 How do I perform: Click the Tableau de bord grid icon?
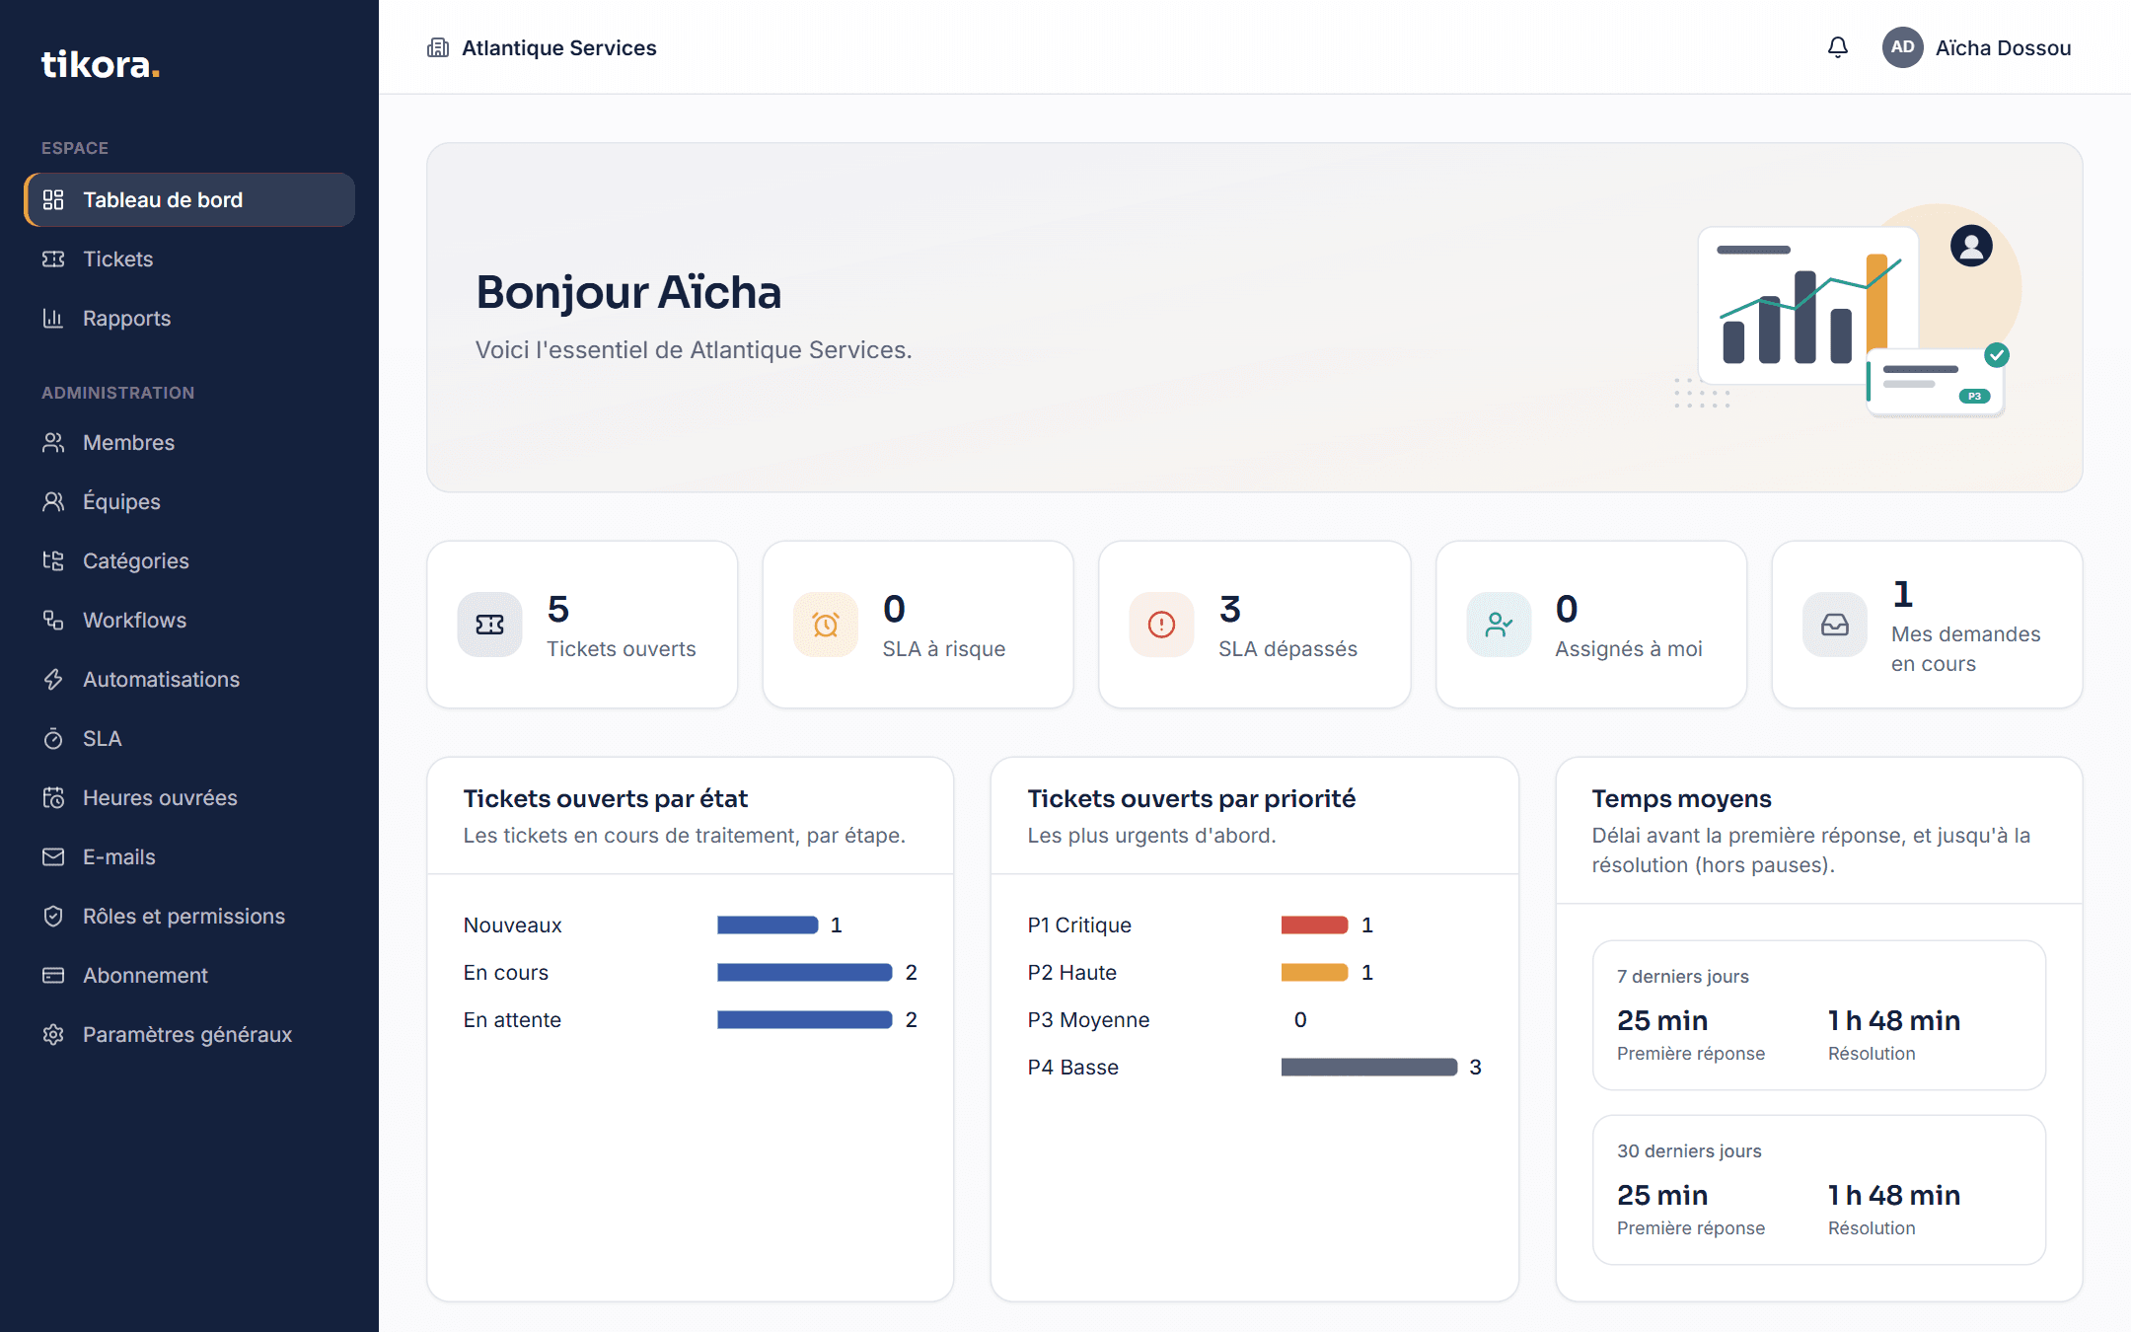coord(53,200)
